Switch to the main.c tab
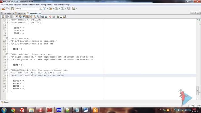This screenshot has height=113, width=201. pos(20,13)
